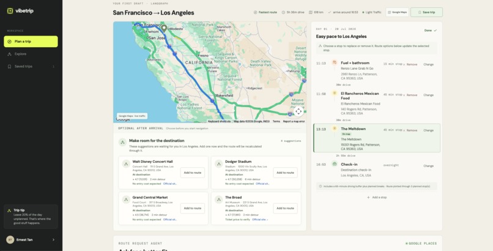Image resolution: width=493 pixels, height=251 pixels.
Task: Open Change options for The Meltdown stop
Action: (428, 130)
